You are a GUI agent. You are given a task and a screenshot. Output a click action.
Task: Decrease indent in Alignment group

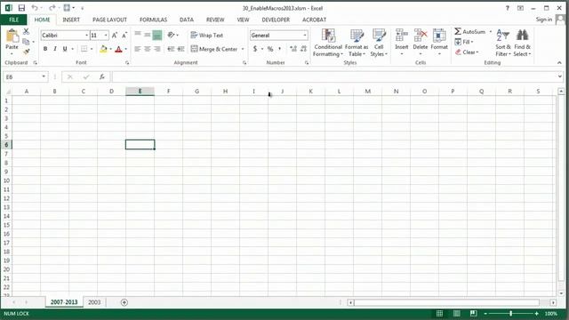pyautogui.click(x=171, y=49)
